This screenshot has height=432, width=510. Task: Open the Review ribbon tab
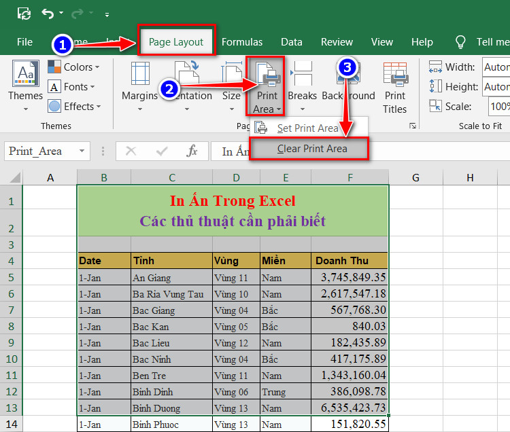337,42
